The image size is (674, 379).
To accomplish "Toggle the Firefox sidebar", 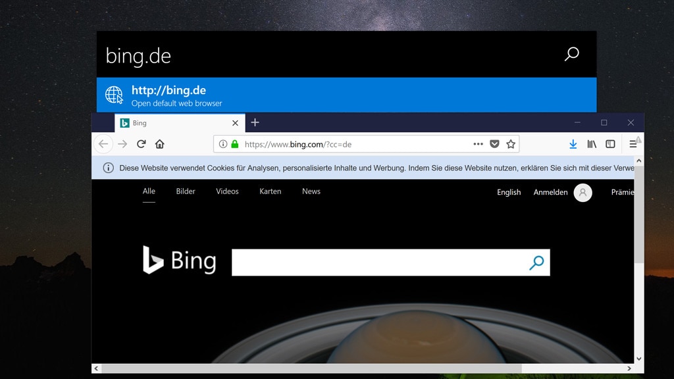I will pyautogui.click(x=611, y=143).
